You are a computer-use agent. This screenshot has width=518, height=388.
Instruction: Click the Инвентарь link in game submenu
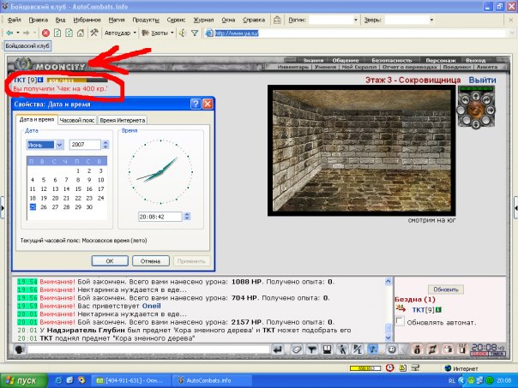point(293,67)
